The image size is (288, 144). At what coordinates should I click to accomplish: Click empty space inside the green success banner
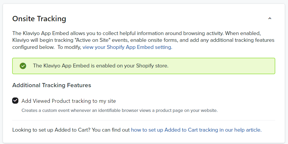pos(220,66)
